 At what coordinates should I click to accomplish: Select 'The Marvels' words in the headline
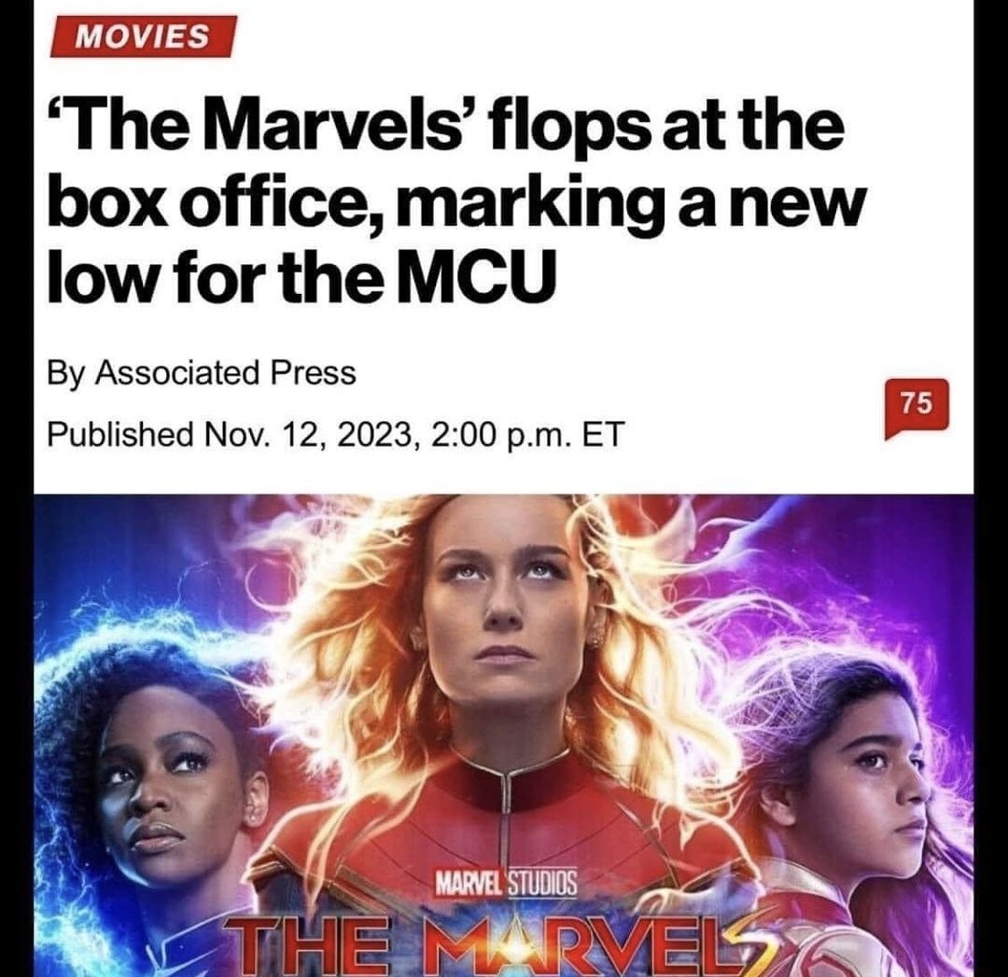tap(261, 126)
